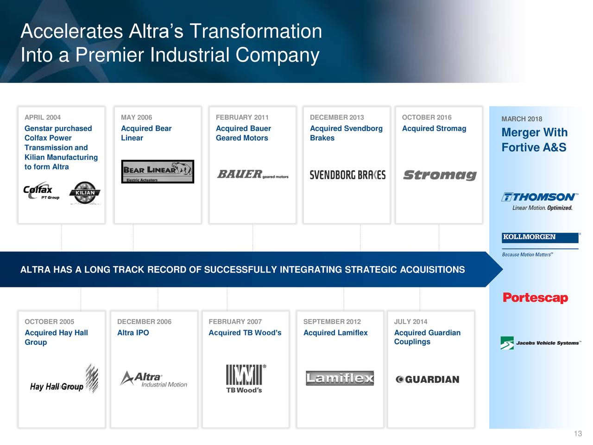Select the Kollmorgen logo
This screenshot has width=593, height=445.
(540, 237)
